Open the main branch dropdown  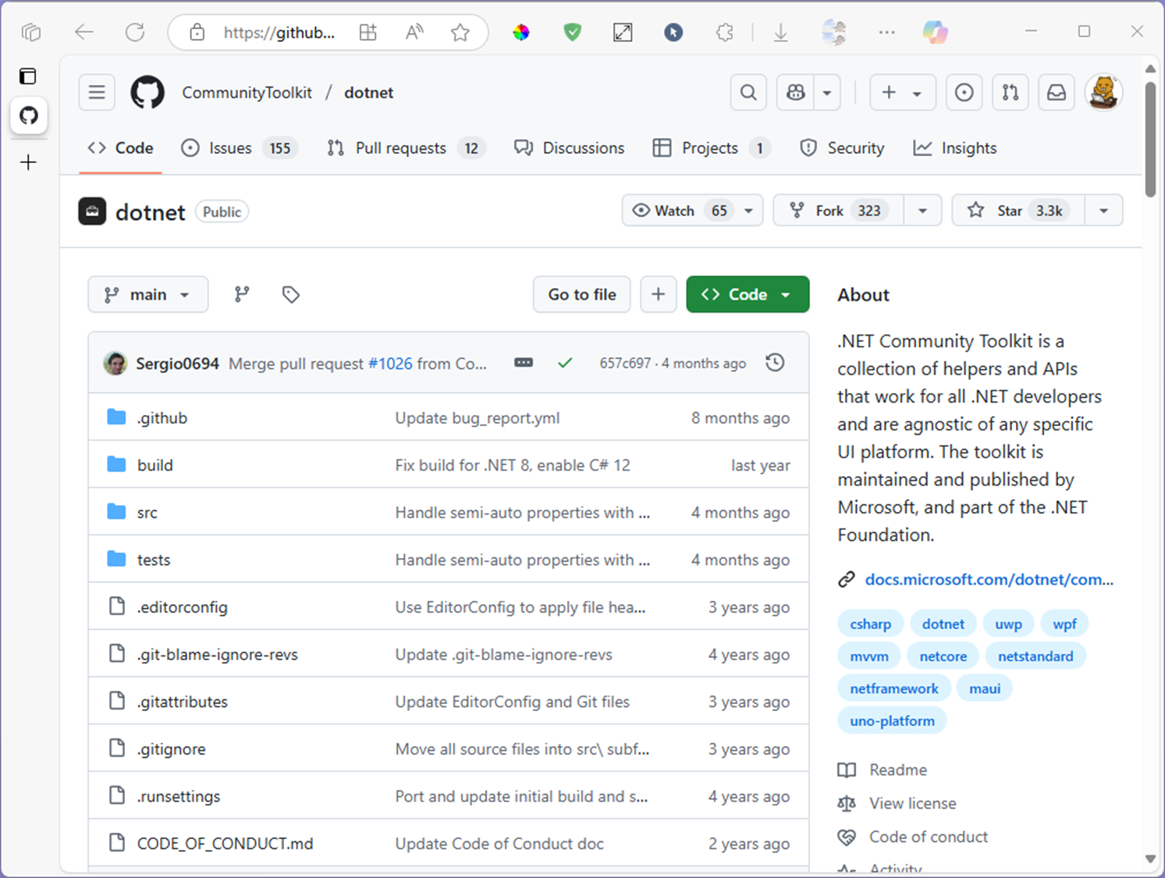[x=148, y=294]
